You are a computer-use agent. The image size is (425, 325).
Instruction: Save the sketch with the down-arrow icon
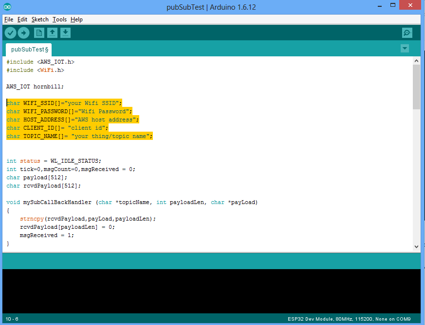[x=65, y=33]
